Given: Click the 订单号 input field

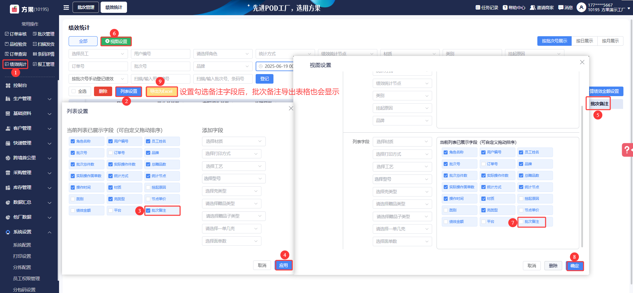Looking at the screenshot, I should pos(98,66).
